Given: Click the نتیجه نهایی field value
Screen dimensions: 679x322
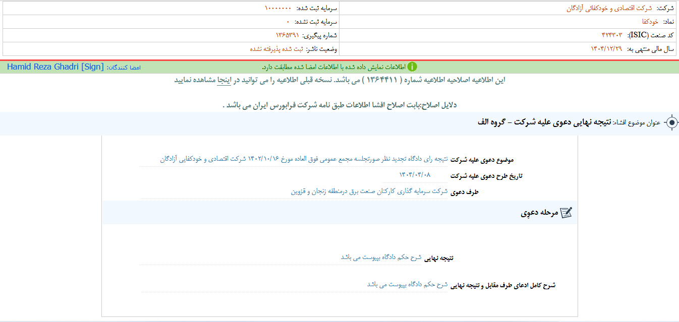Looking at the screenshot, I should coord(381,257).
